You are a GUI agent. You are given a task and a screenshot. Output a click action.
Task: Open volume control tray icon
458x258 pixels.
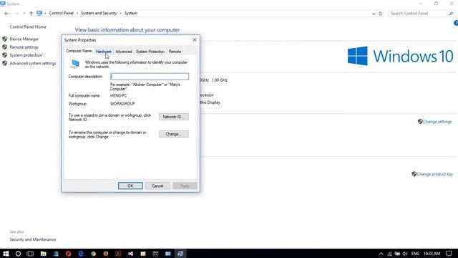(x=405, y=254)
